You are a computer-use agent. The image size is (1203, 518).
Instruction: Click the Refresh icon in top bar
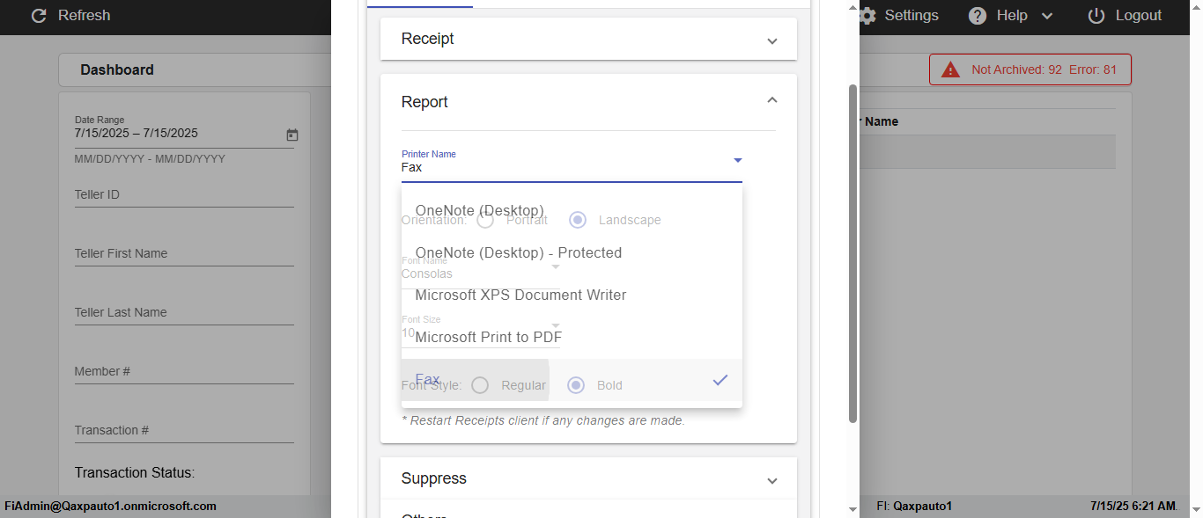(39, 16)
